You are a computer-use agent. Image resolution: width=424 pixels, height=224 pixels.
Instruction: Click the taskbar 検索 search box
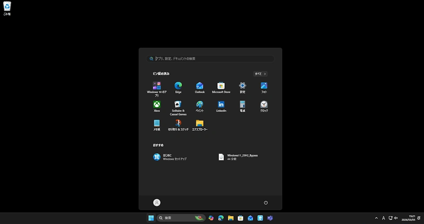pos(181,218)
